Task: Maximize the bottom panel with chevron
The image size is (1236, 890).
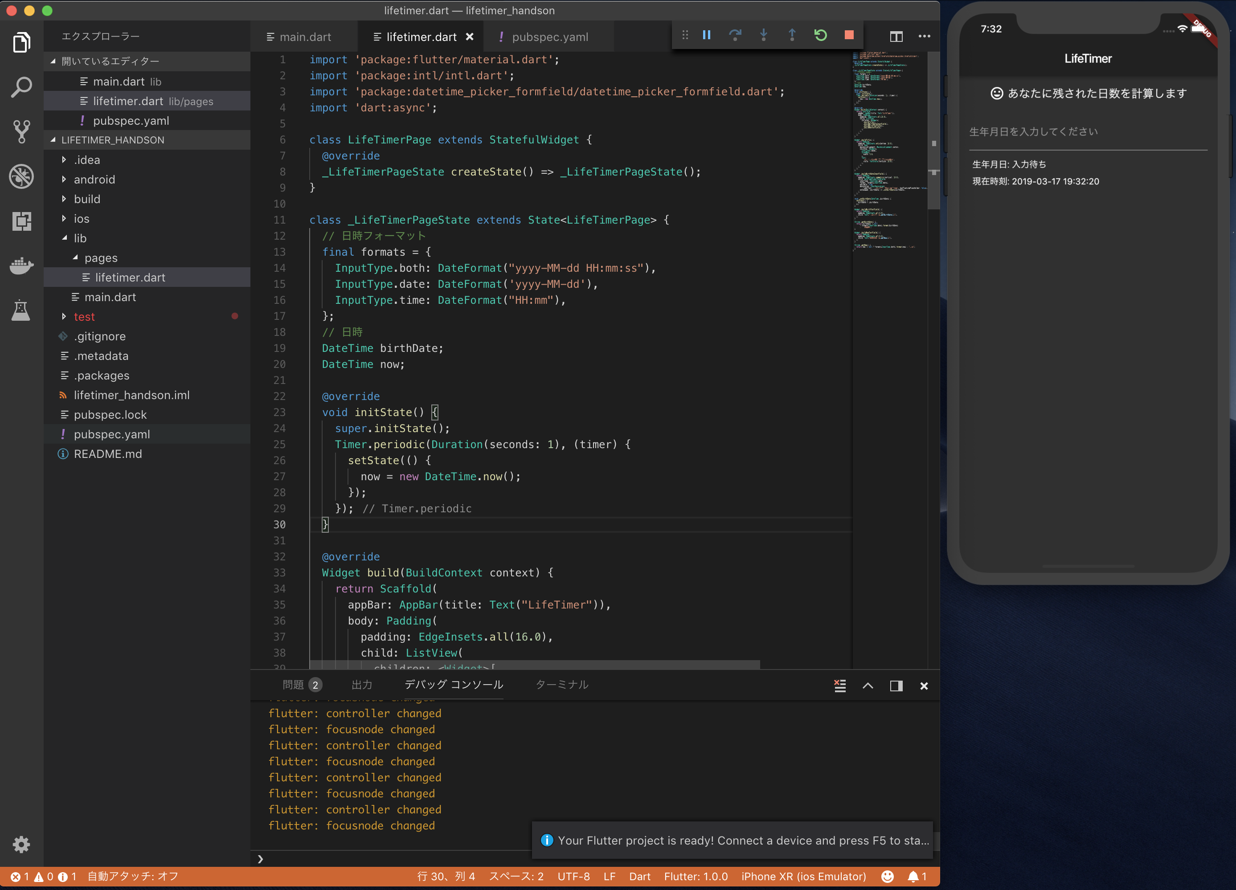Action: tap(868, 686)
